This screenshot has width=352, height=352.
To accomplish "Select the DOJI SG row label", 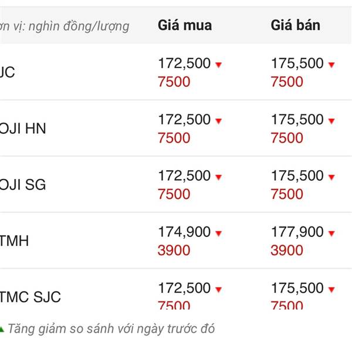I will pyautogui.click(x=22, y=185).
